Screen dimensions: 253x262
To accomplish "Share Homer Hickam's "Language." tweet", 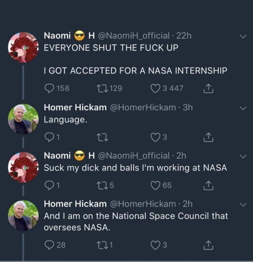I will [208, 137].
